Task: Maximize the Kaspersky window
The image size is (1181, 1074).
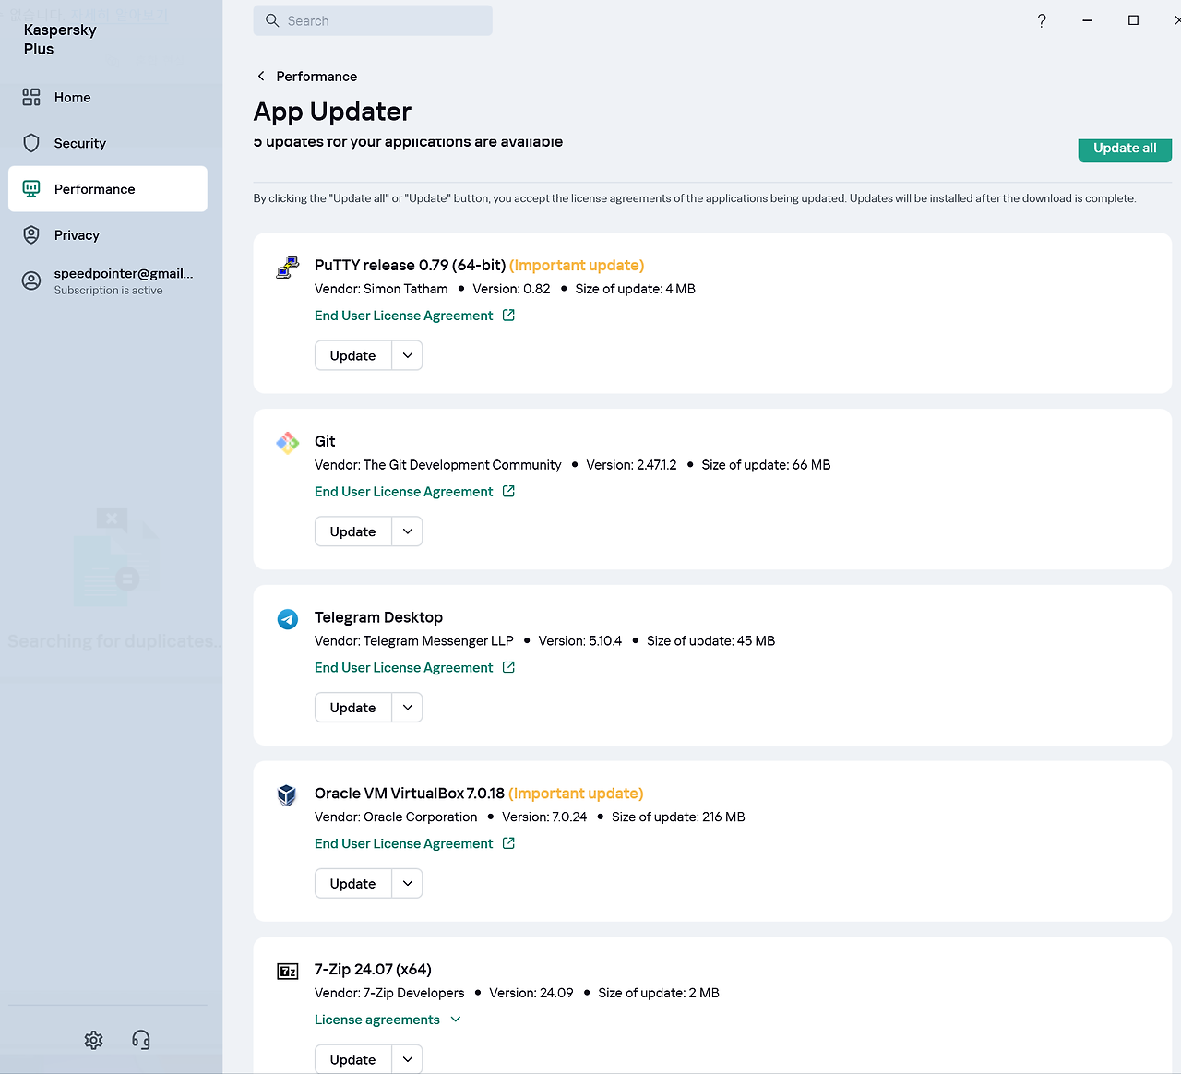Action: (x=1133, y=20)
